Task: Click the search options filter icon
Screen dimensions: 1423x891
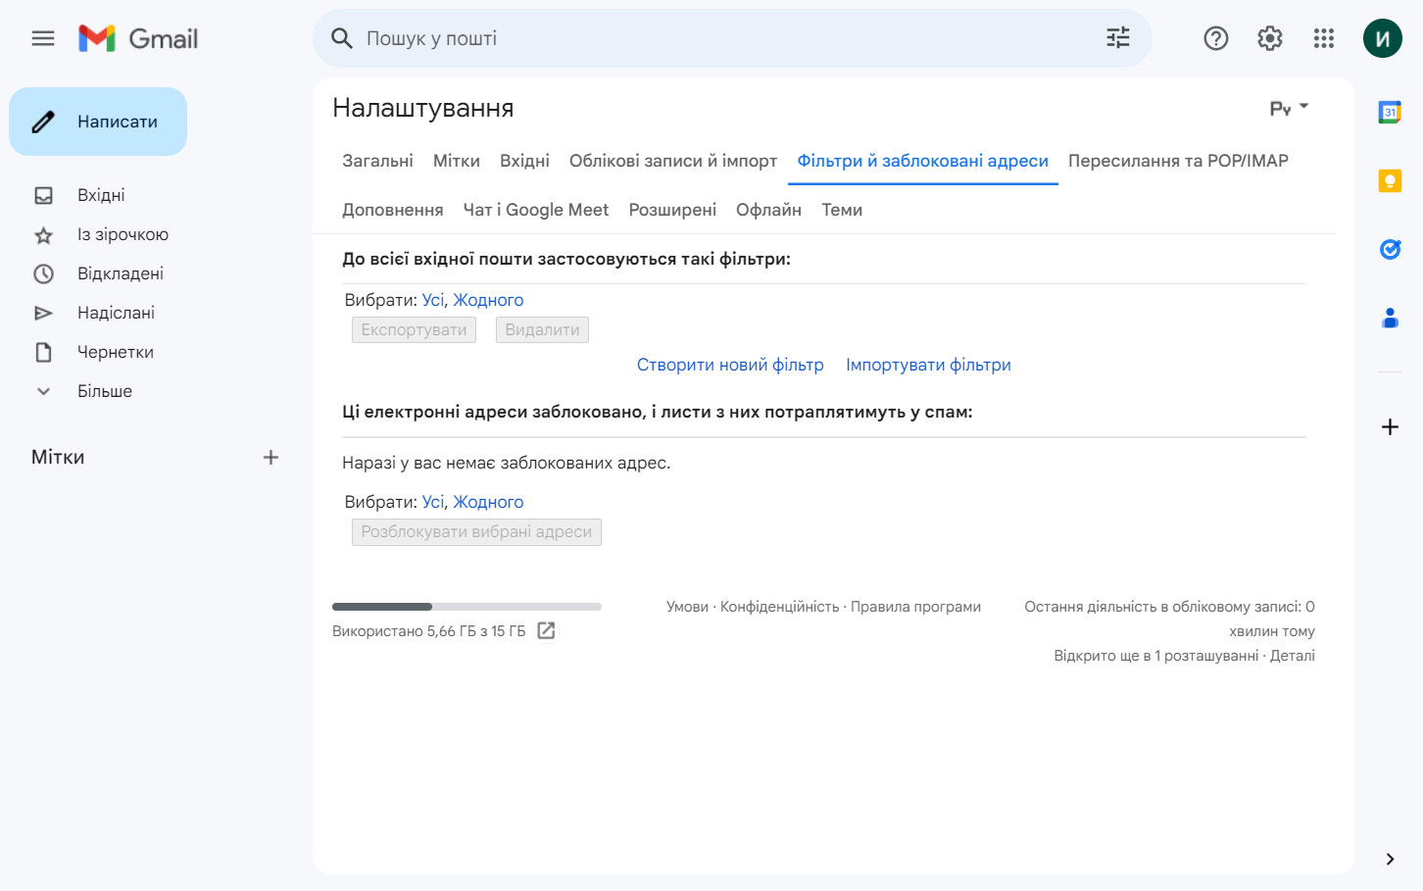Action: [1117, 38]
